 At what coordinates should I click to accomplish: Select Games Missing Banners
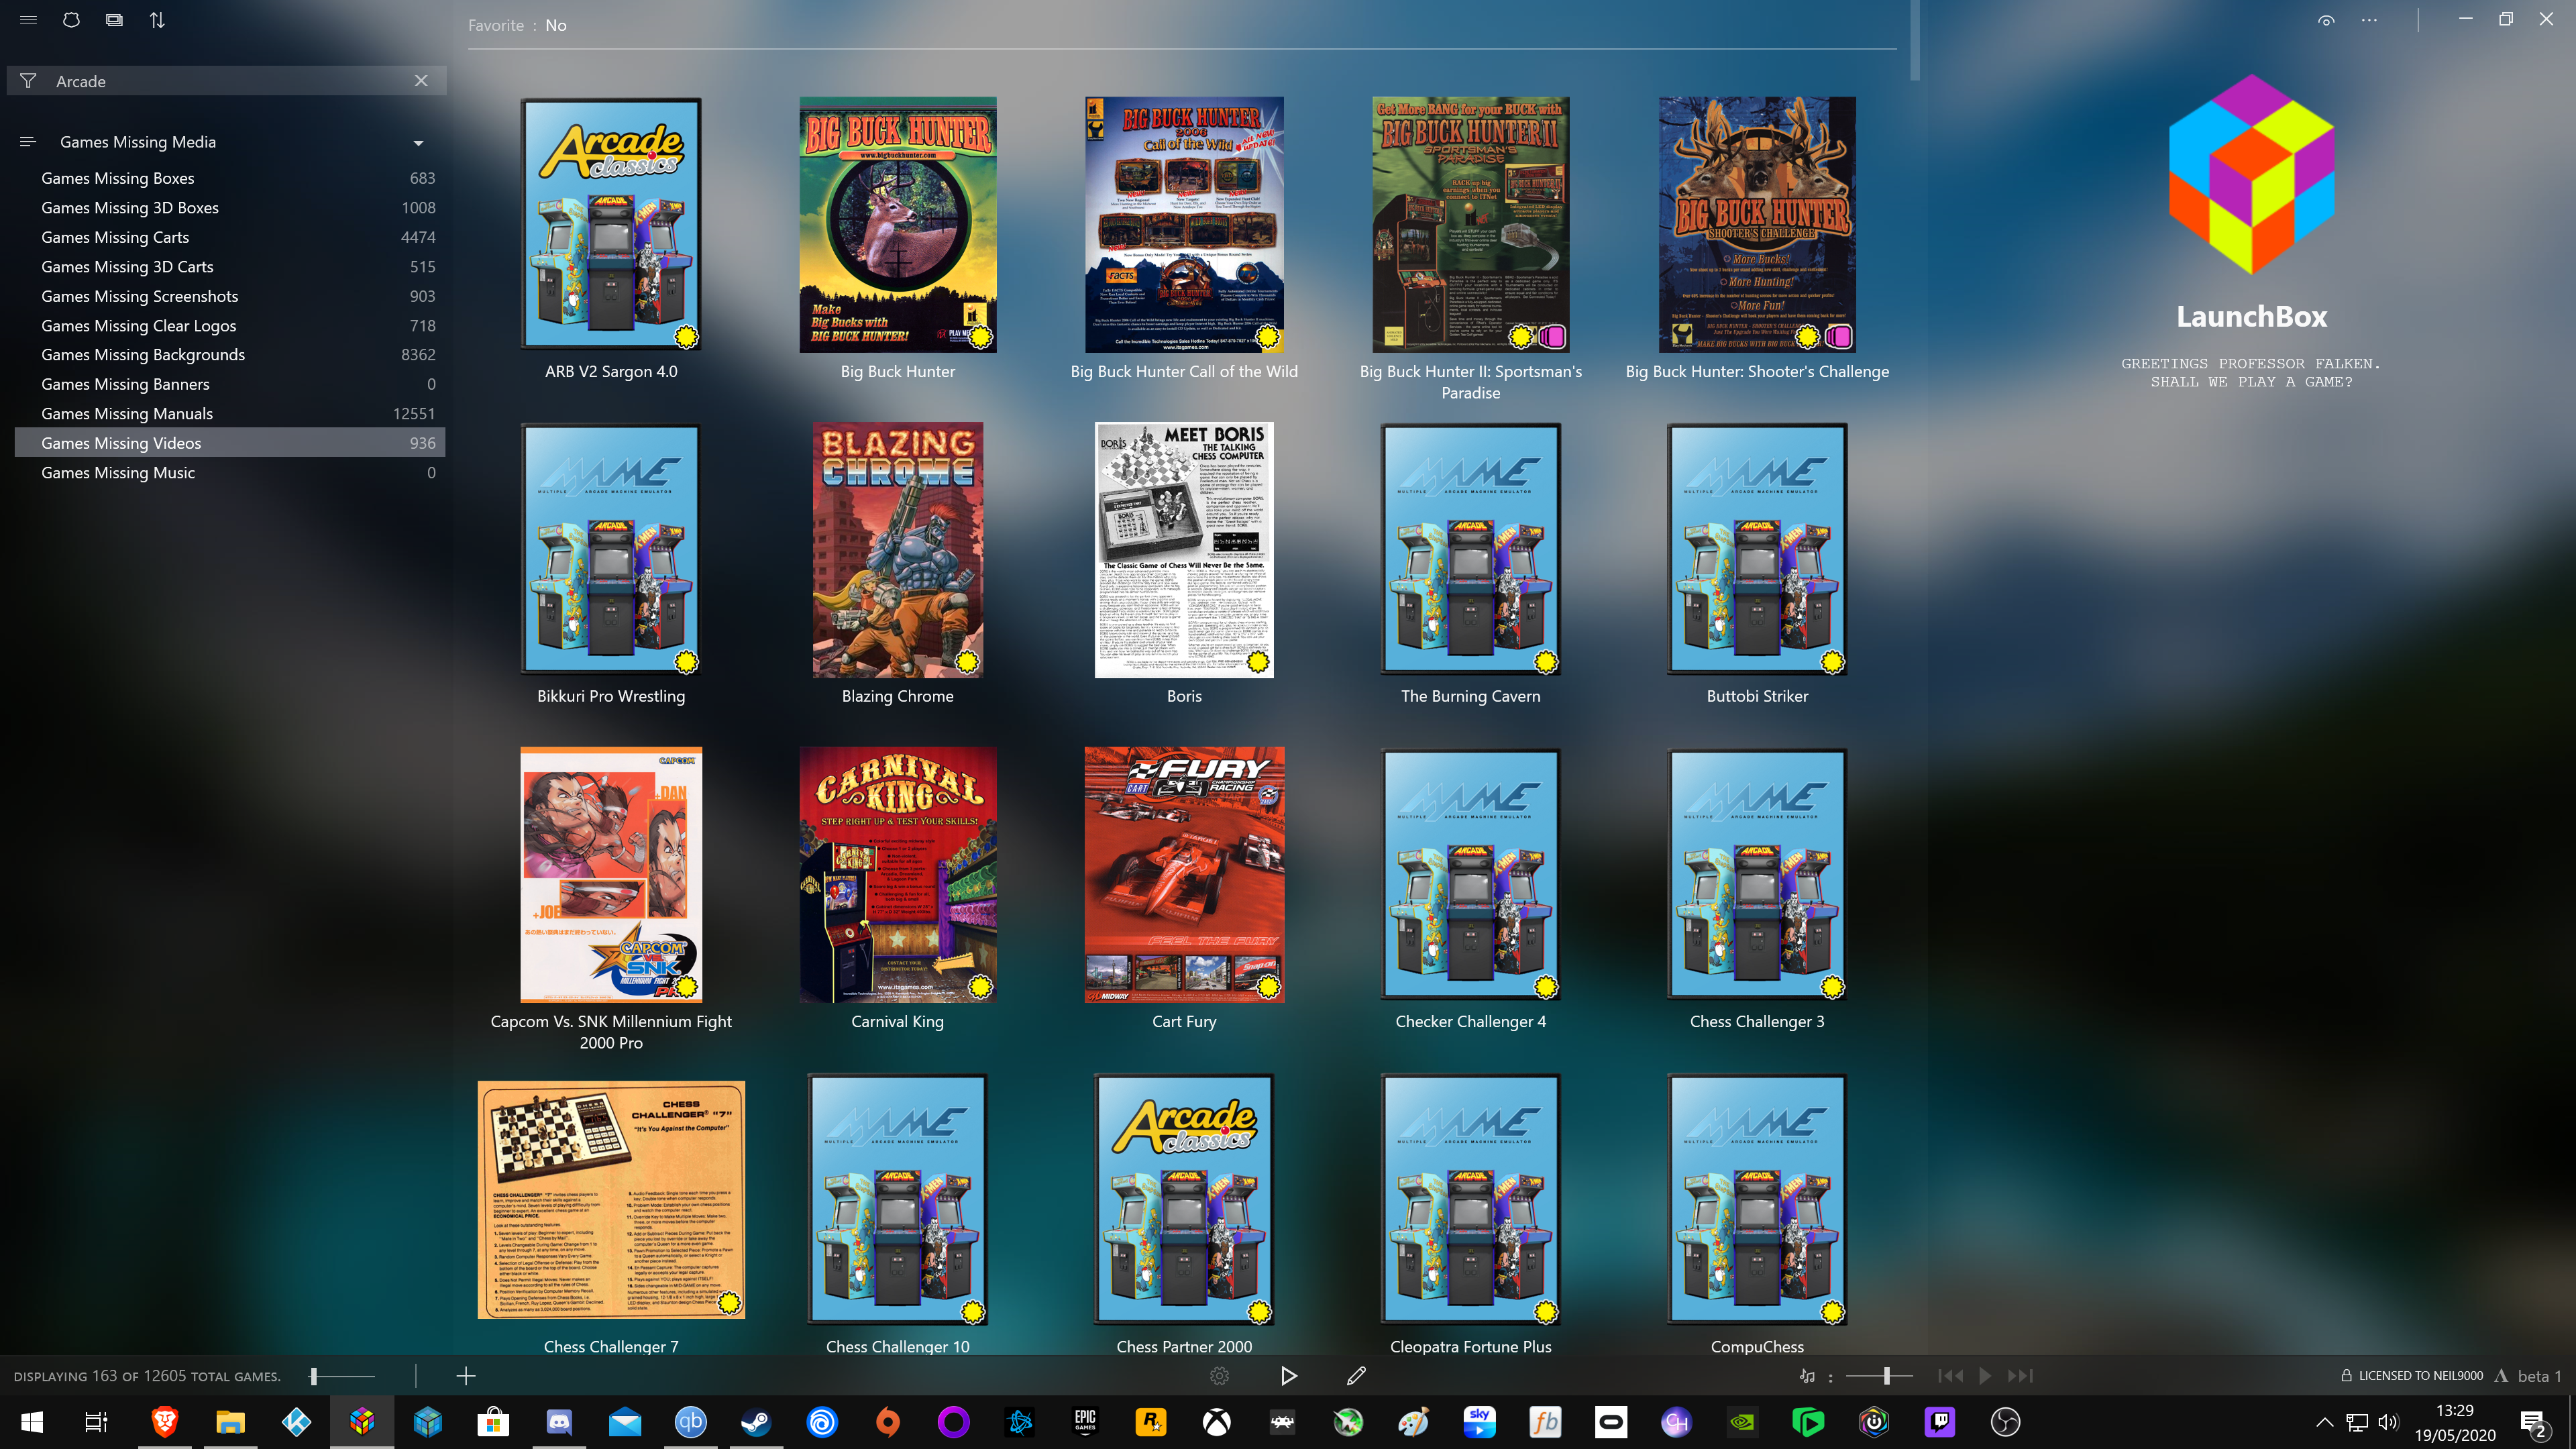click(x=230, y=384)
